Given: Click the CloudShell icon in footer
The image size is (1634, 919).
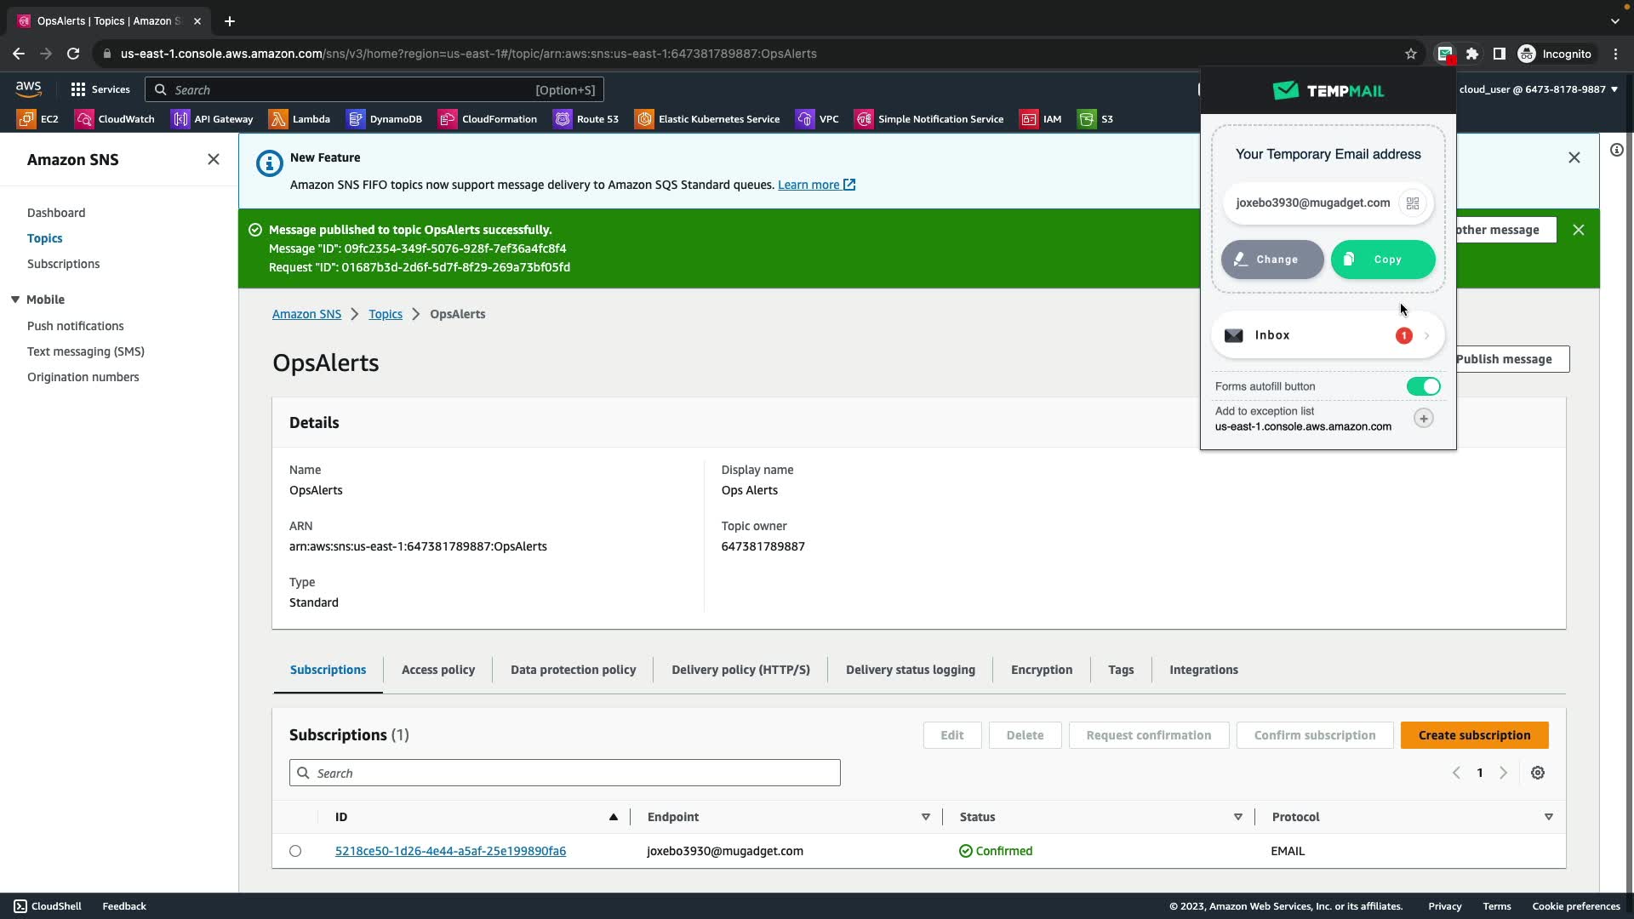Looking at the screenshot, I should click(x=20, y=906).
